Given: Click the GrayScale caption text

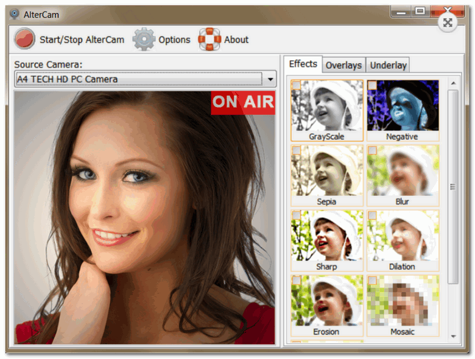Looking at the screenshot, I should (326, 136).
